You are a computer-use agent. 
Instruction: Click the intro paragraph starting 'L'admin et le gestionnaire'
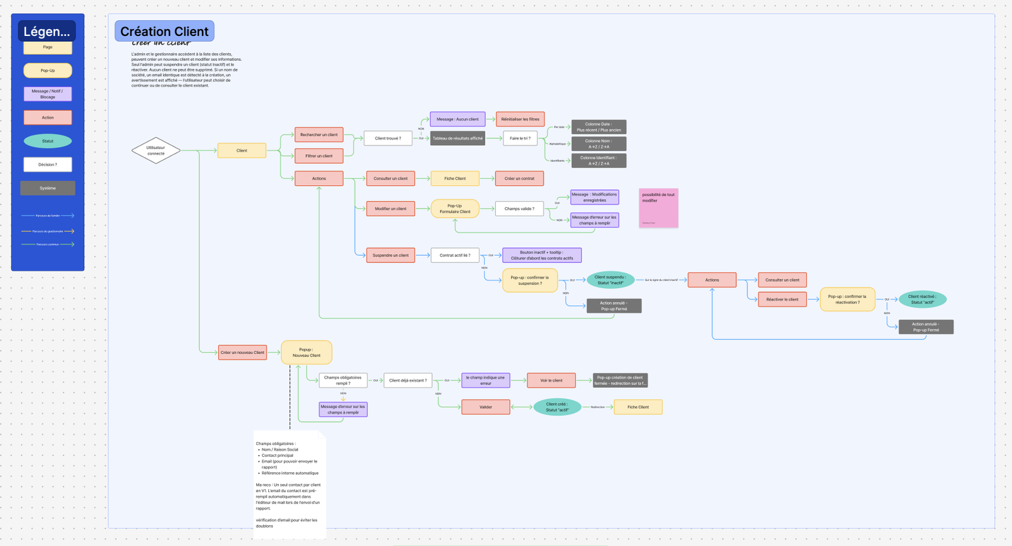pyautogui.click(x=187, y=70)
